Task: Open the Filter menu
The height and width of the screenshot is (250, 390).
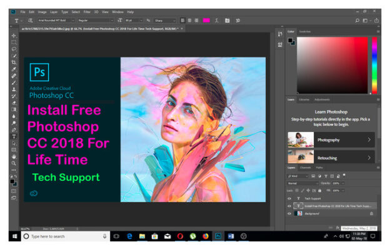Action: (87, 12)
